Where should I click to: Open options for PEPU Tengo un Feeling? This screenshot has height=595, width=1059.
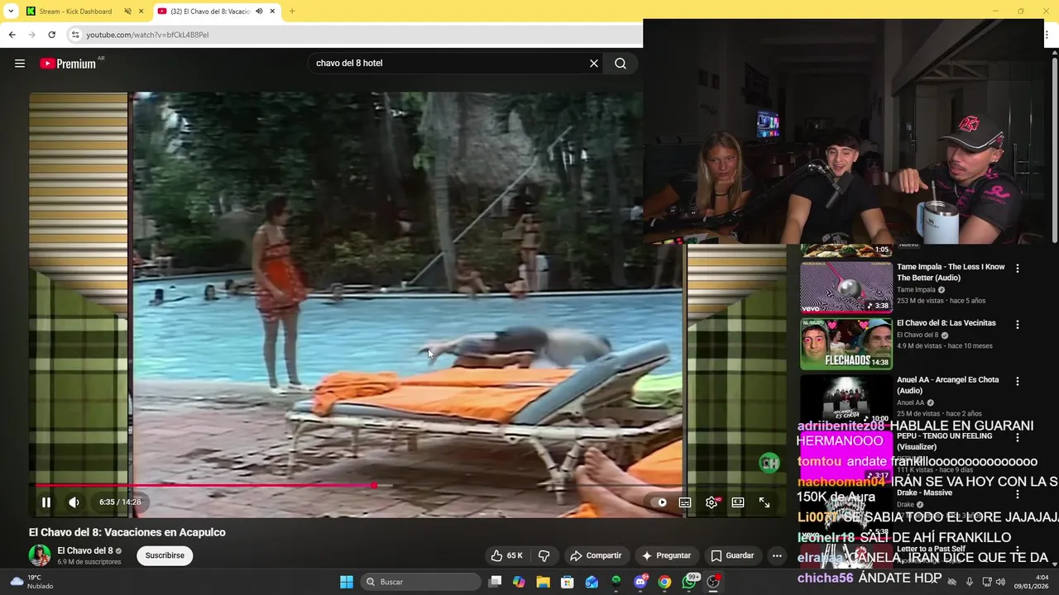tap(1018, 438)
